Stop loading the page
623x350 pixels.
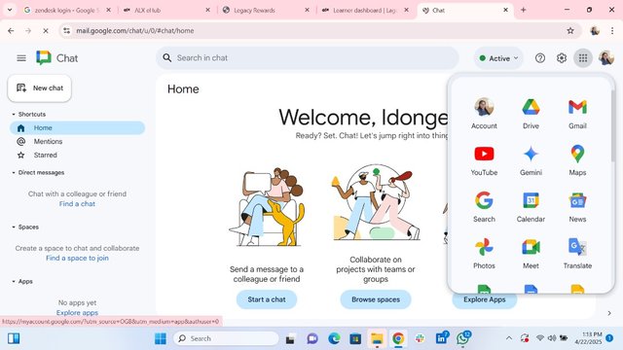click(46, 30)
